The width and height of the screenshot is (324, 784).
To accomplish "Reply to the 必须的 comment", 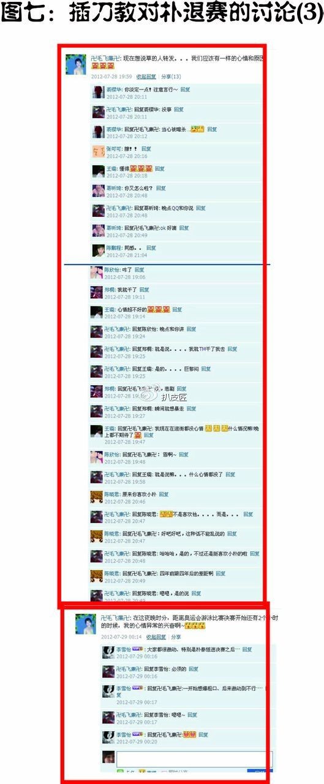I will 194,669.
